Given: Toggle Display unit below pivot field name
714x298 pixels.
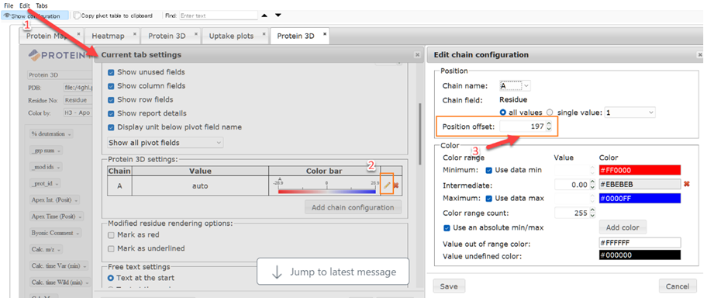Looking at the screenshot, I should pos(111,127).
